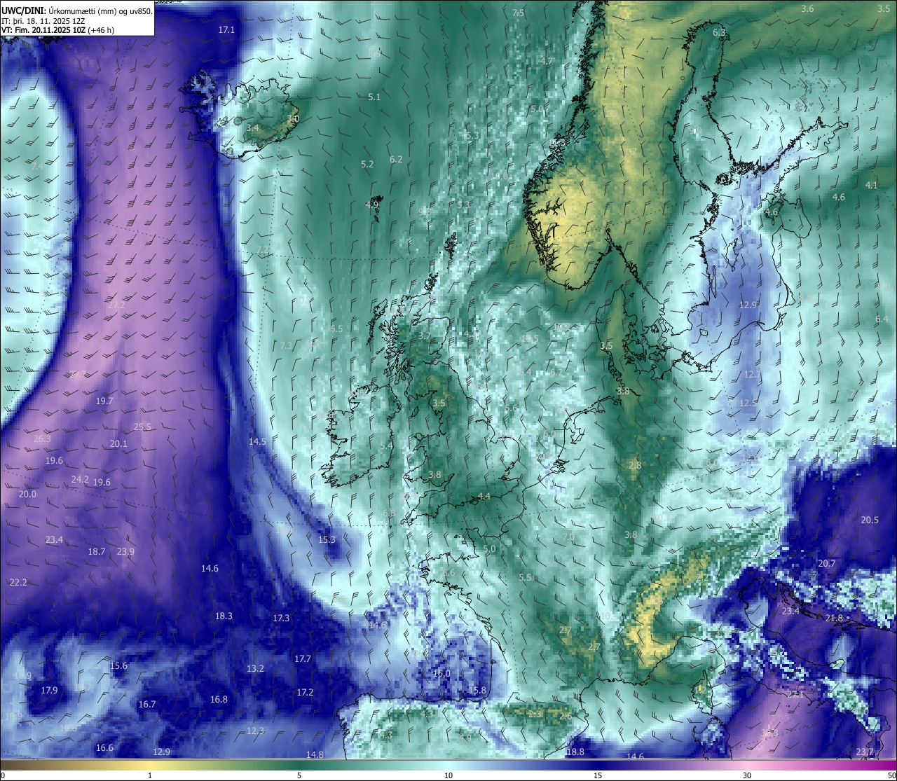
Task: Click the 3.4 value over Iceland
Action: [252, 128]
